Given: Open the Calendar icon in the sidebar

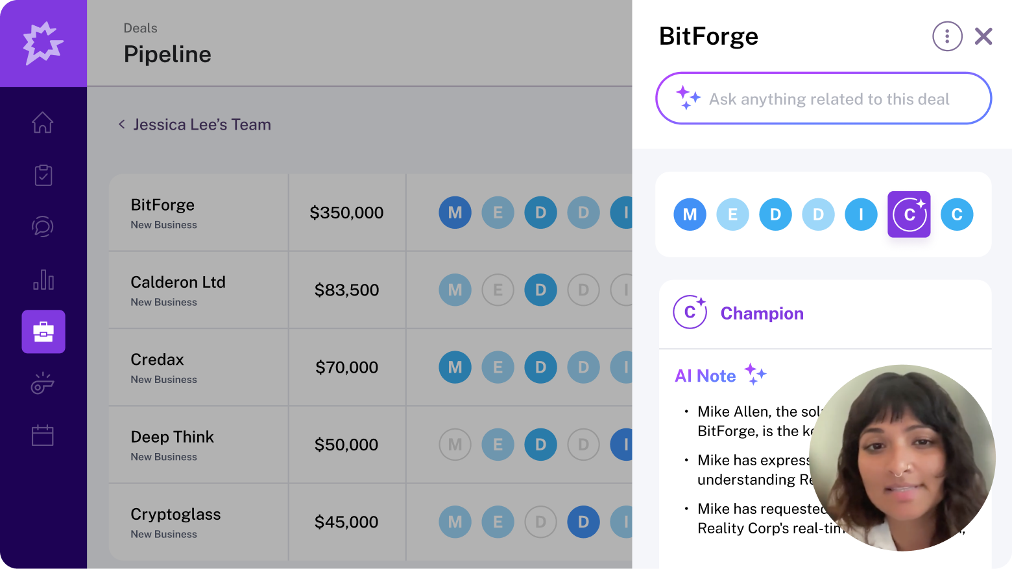Looking at the screenshot, I should coord(43,435).
